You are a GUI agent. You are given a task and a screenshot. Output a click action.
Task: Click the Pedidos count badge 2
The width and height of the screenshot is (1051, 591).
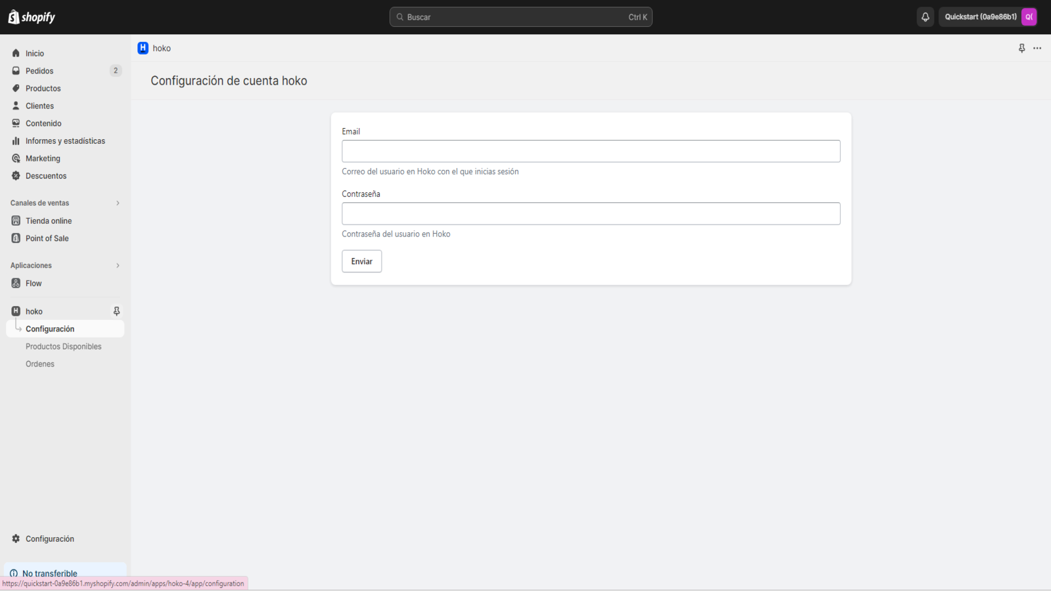(116, 71)
